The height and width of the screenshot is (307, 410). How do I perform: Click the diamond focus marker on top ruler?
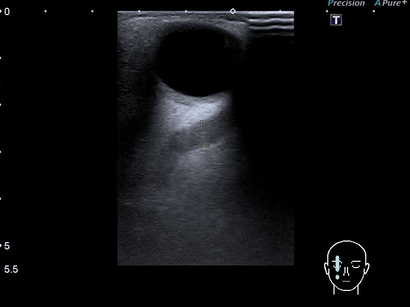click(x=233, y=11)
